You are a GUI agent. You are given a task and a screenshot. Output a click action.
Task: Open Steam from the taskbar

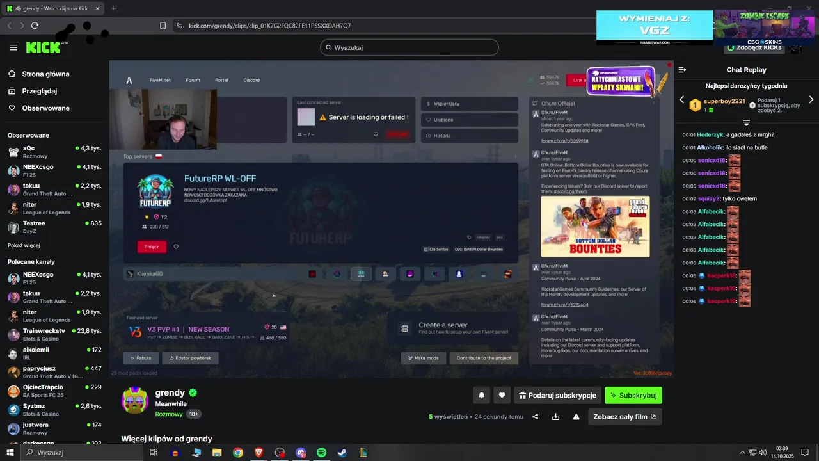coord(342,453)
